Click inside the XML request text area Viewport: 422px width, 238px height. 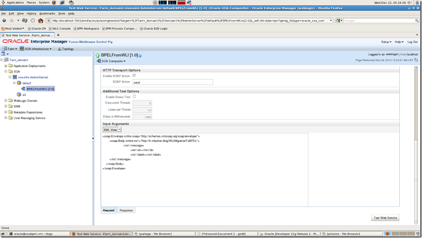[205, 170]
